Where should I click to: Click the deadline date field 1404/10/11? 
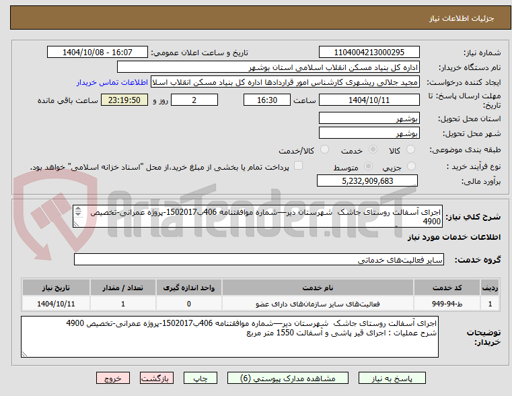click(369, 100)
